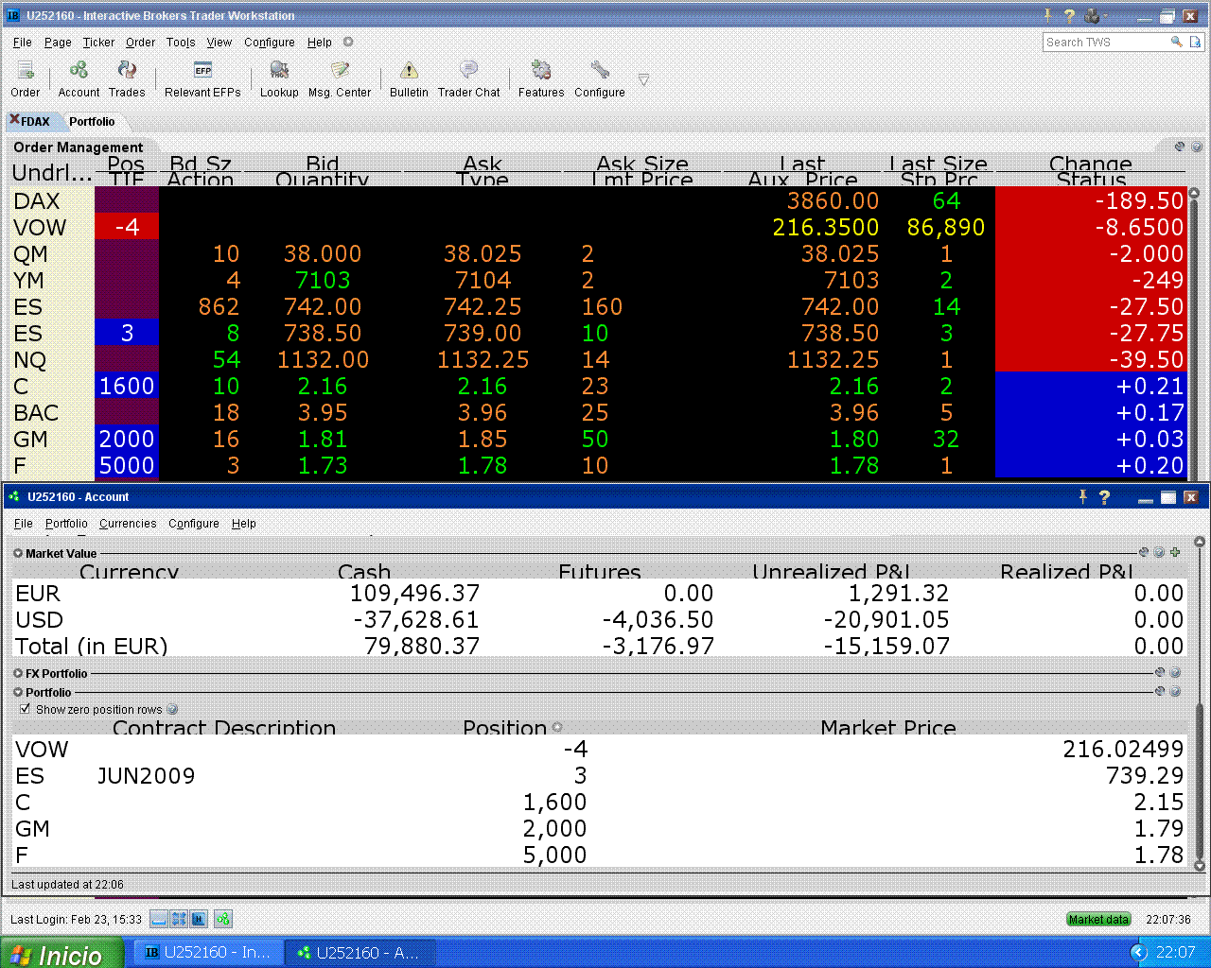The width and height of the screenshot is (1211, 968).
Task: Click the first blue icon after Last Login
Action: (159, 919)
